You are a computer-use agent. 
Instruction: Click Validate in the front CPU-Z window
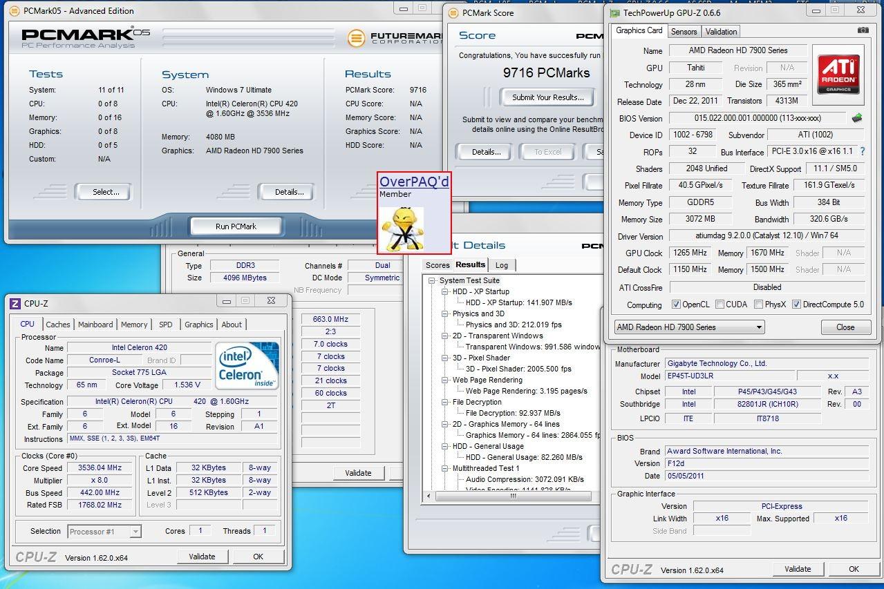click(x=202, y=557)
